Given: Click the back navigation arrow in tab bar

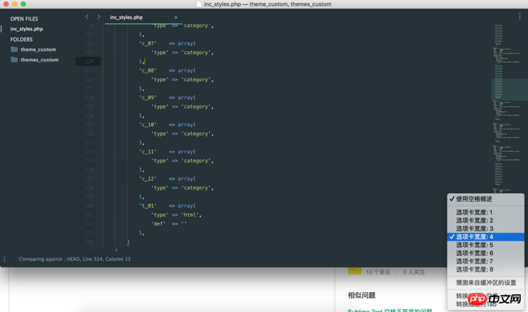Looking at the screenshot, I should (x=87, y=16).
